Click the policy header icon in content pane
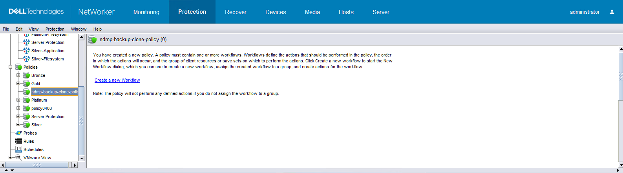 point(92,39)
